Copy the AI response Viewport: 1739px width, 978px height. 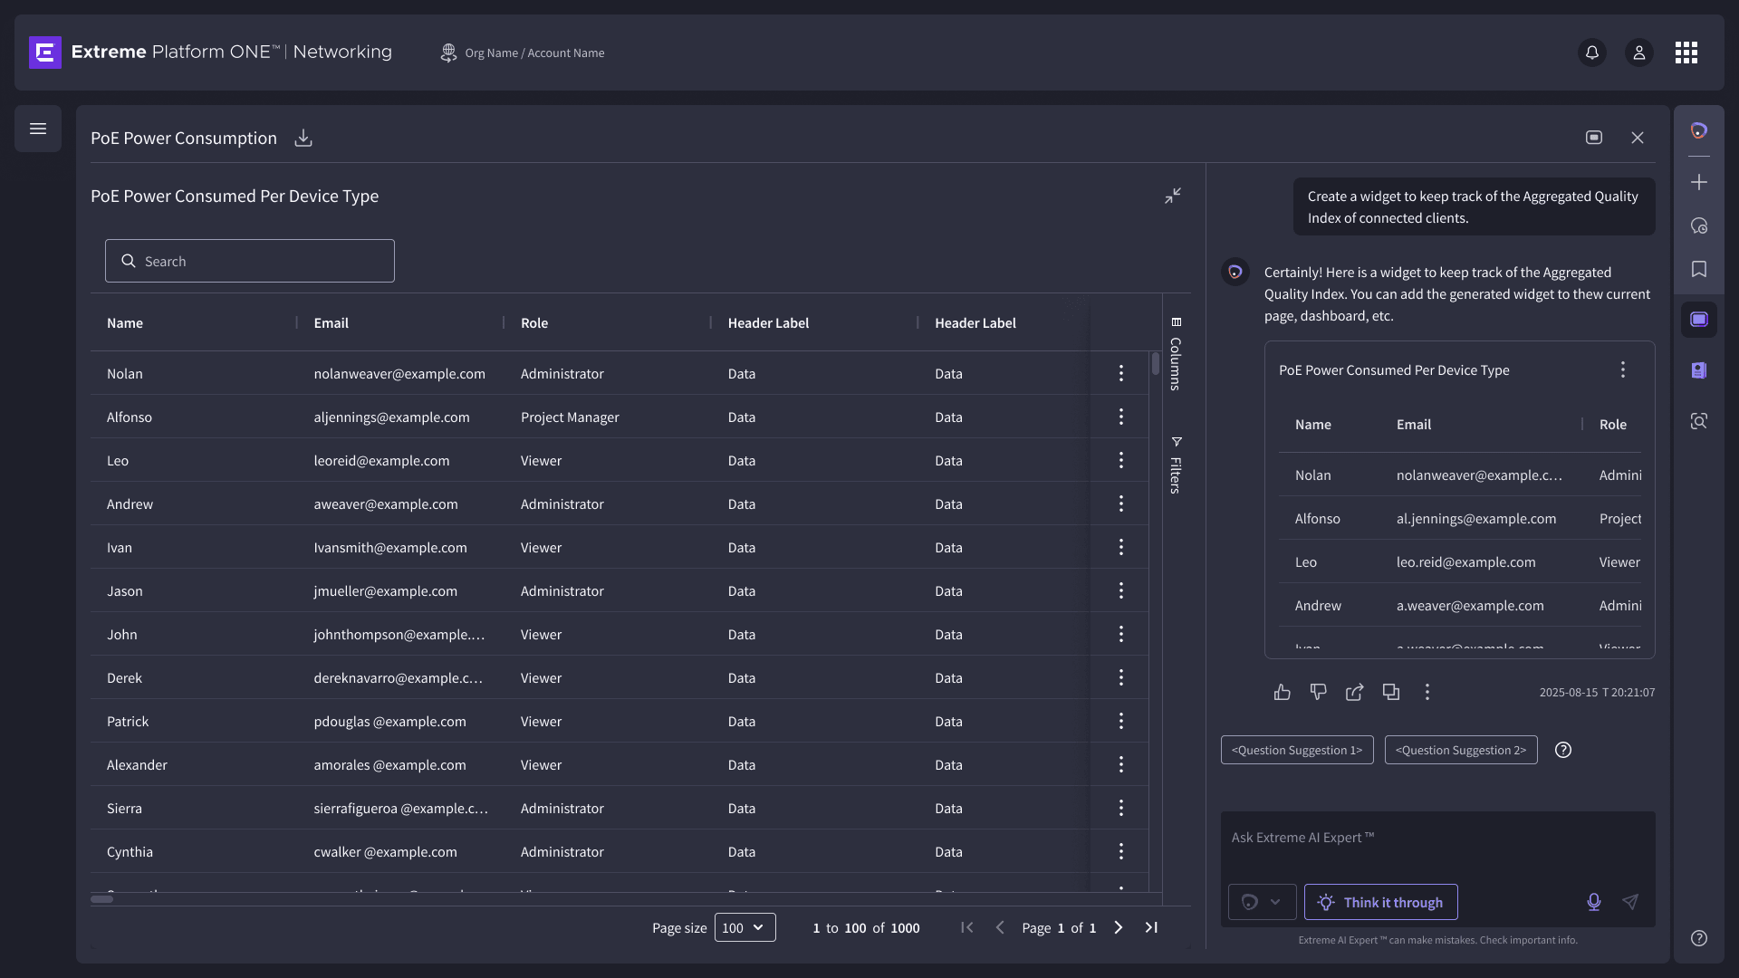pos(1390,693)
